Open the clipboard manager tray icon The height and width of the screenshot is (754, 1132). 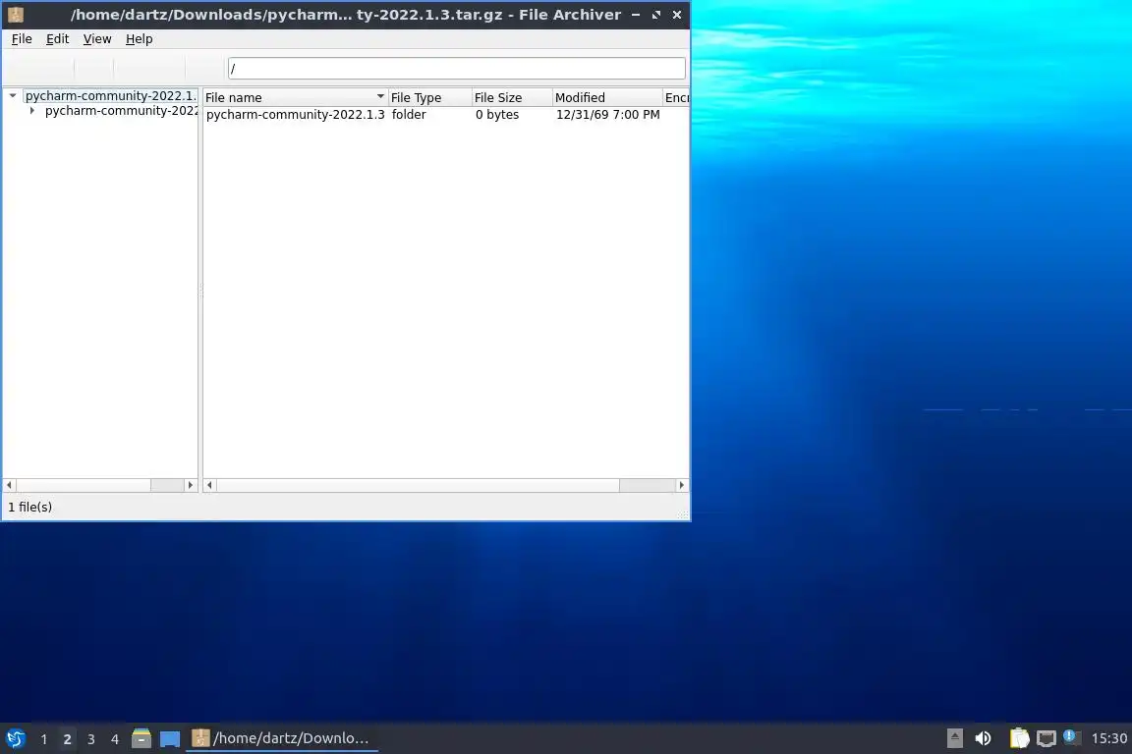pyautogui.click(x=1019, y=738)
